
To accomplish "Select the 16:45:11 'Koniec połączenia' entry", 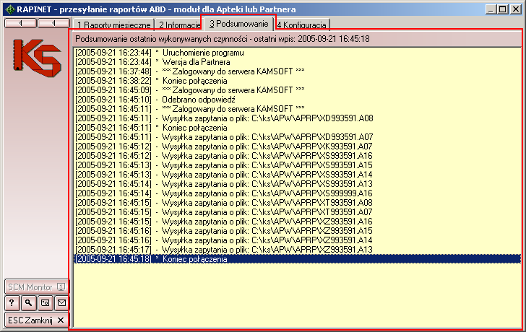I will pyautogui.click(x=297, y=128).
